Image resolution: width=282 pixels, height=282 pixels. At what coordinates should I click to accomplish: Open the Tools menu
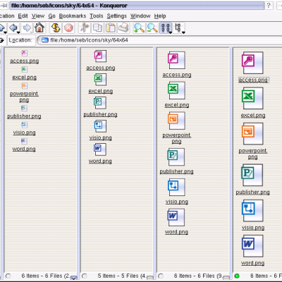pyautogui.click(x=97, y=16)
